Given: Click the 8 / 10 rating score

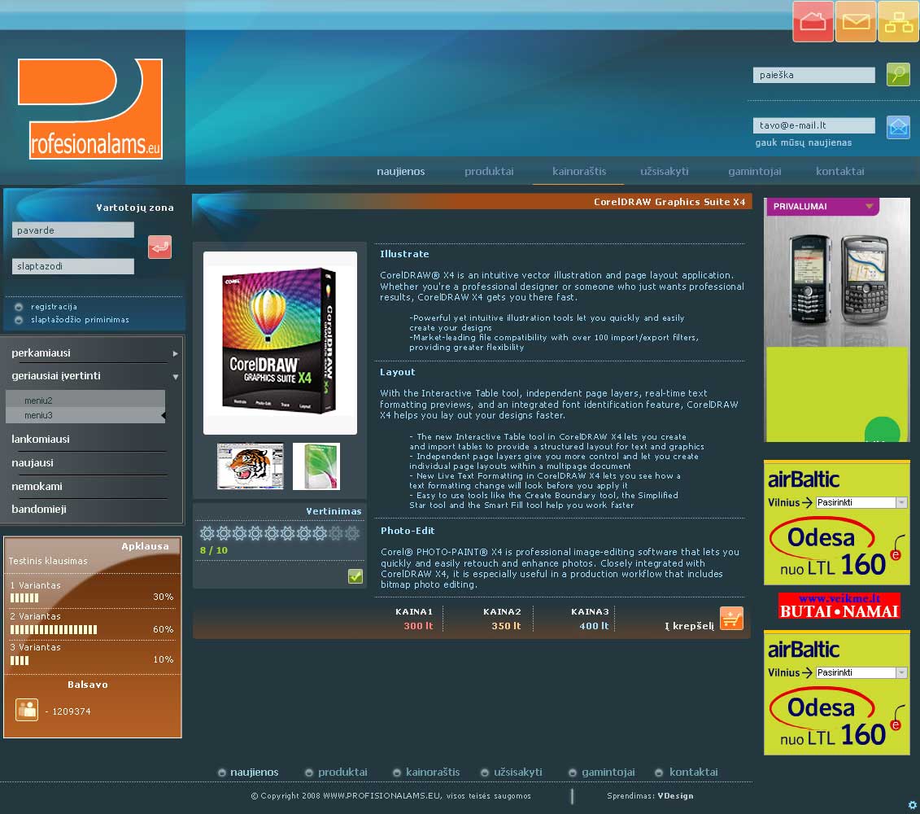Looking at the screenshot, I should click(214, 551).
